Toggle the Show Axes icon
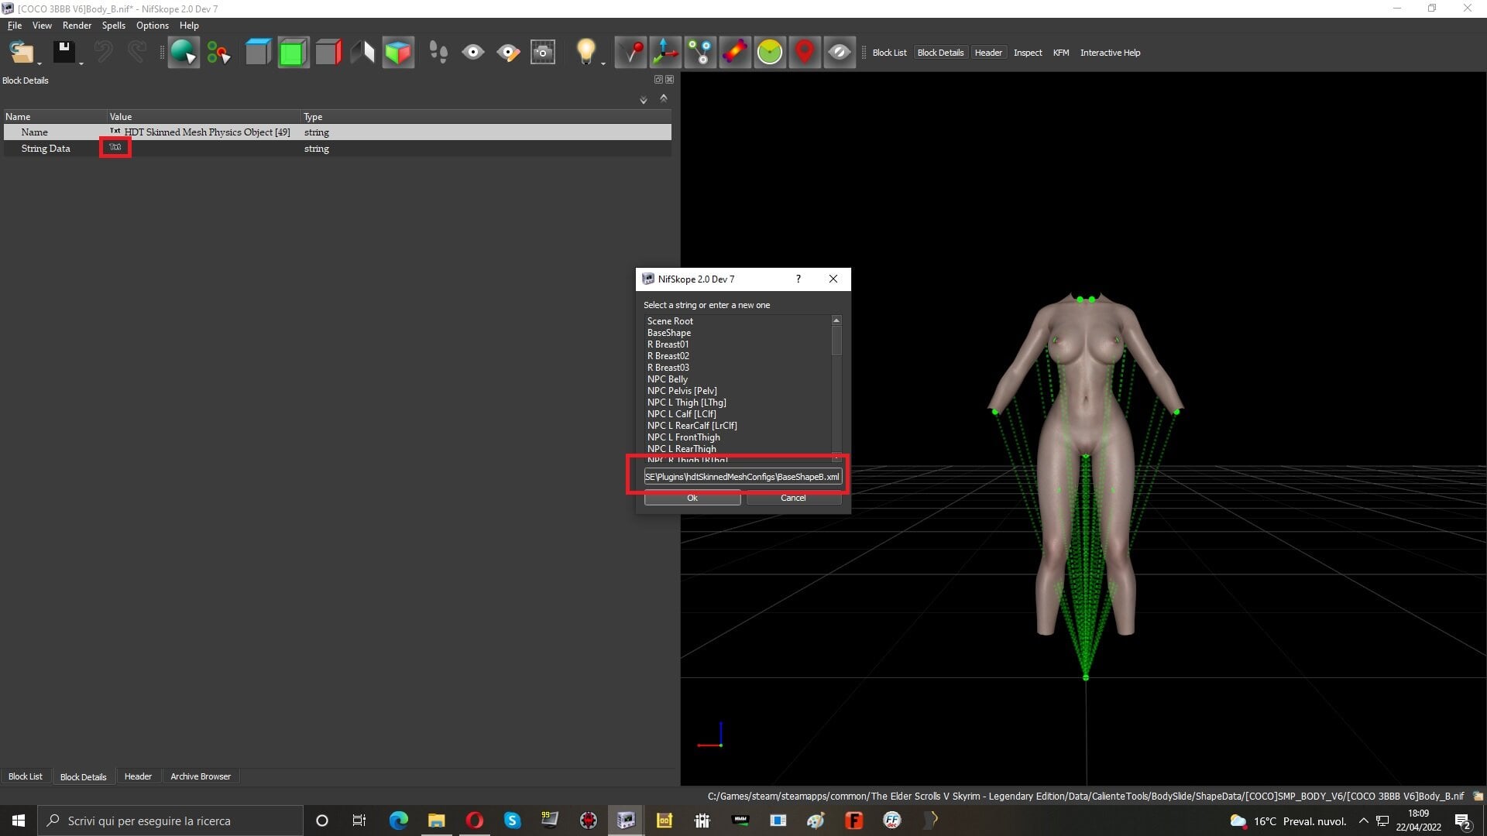1487x836 pixels. pyautogui.click(x=665, y=53)
